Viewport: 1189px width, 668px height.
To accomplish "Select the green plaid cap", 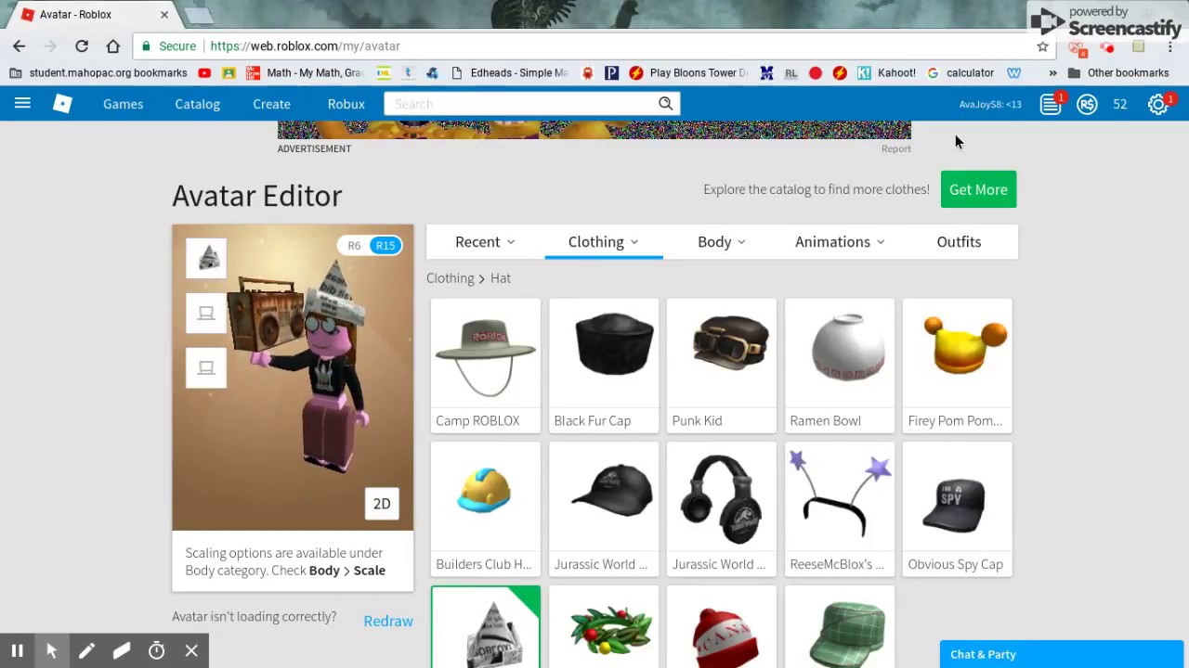I will coord(840,627).
